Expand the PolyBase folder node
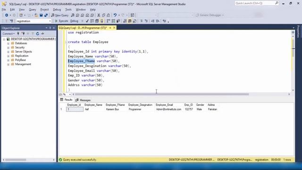 (8, 60)
